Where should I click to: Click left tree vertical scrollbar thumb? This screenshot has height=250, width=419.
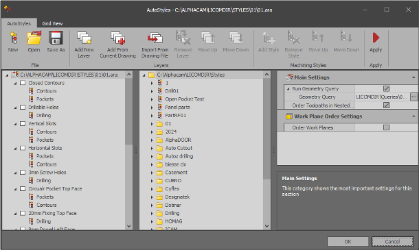tap(129, 112)
